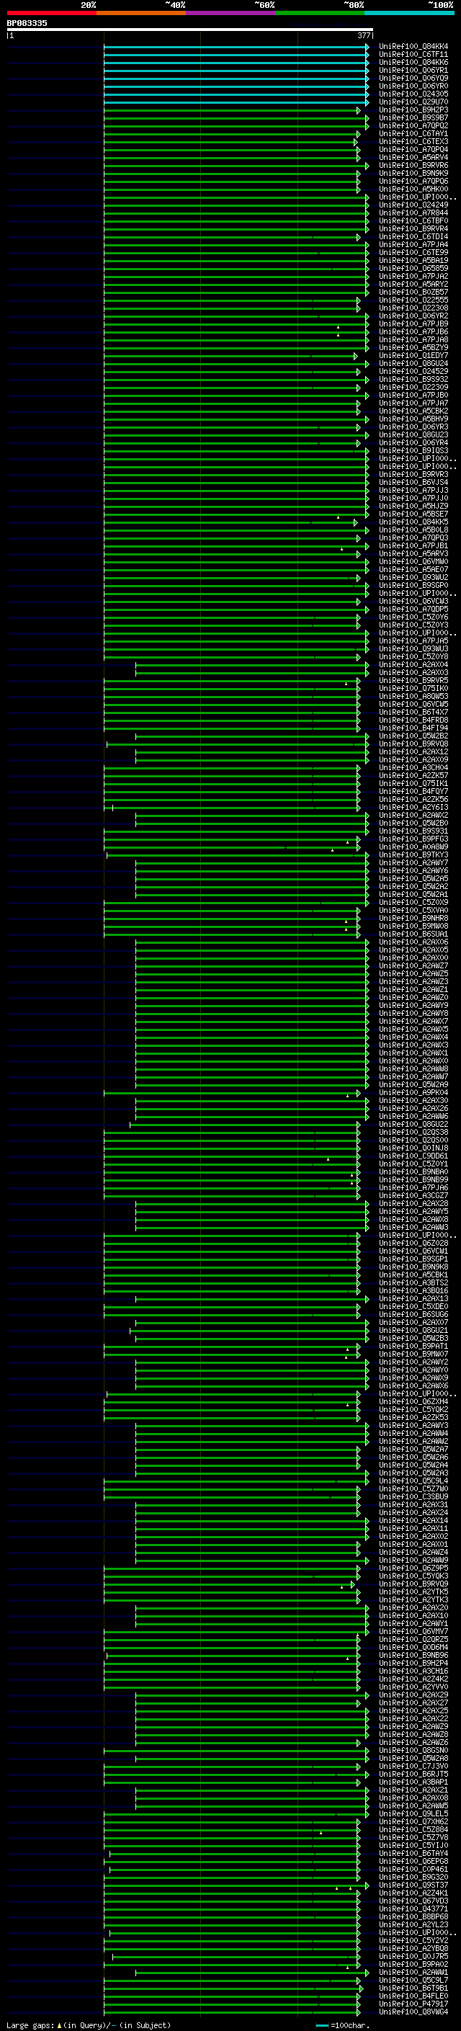Select the UniRef100_C0P461 label
Viewport: 461px width, 2031px height.
pos(413,1869)
